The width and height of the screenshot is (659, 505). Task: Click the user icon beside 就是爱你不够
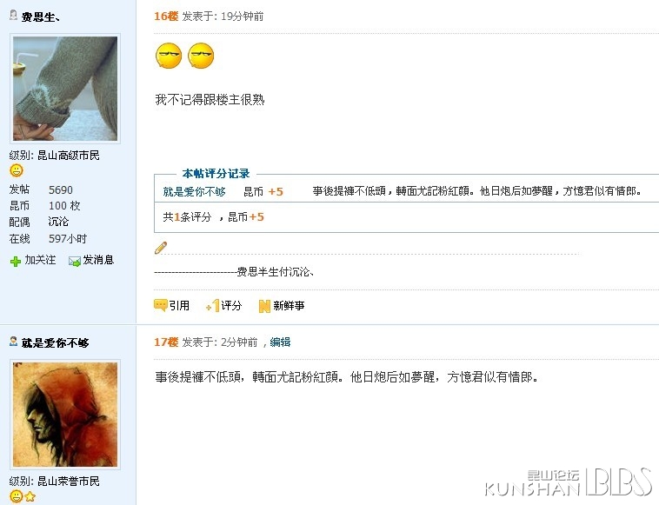pyautogui.click(x=13, y=342)
